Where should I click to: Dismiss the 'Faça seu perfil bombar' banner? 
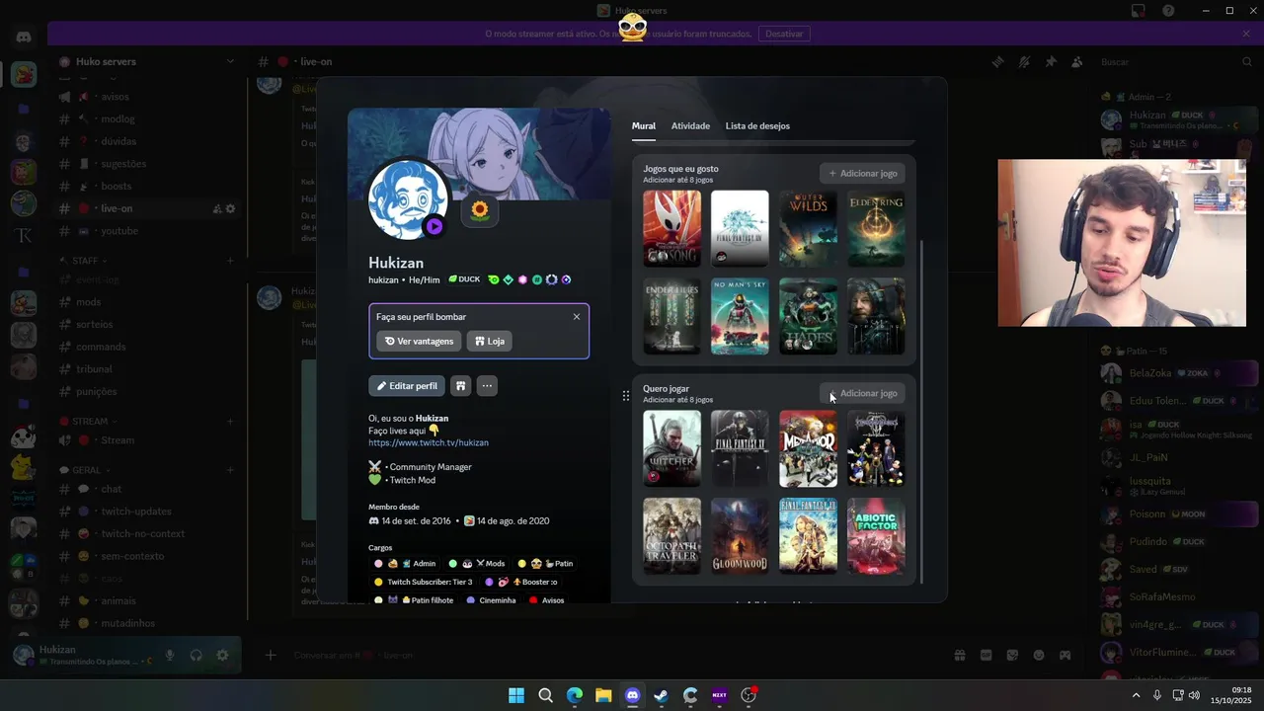[x=577, y=317]
